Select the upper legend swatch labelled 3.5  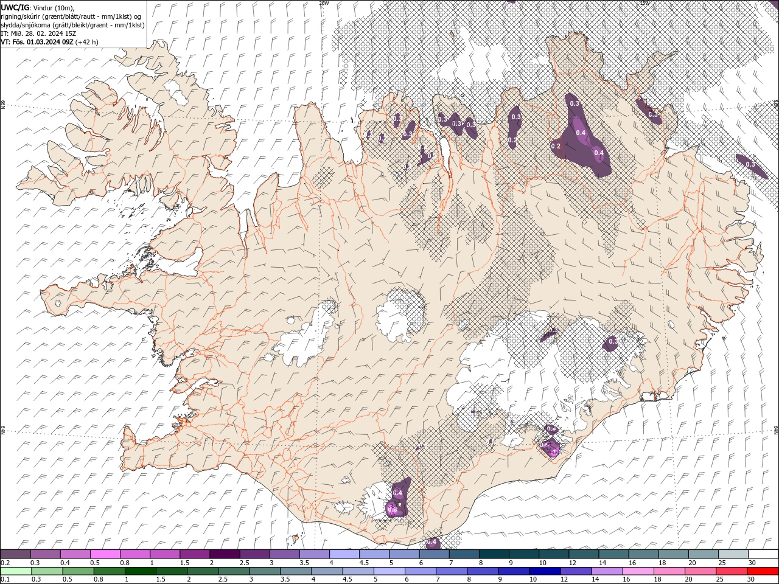pyautogui.click(x=314, y=554)
